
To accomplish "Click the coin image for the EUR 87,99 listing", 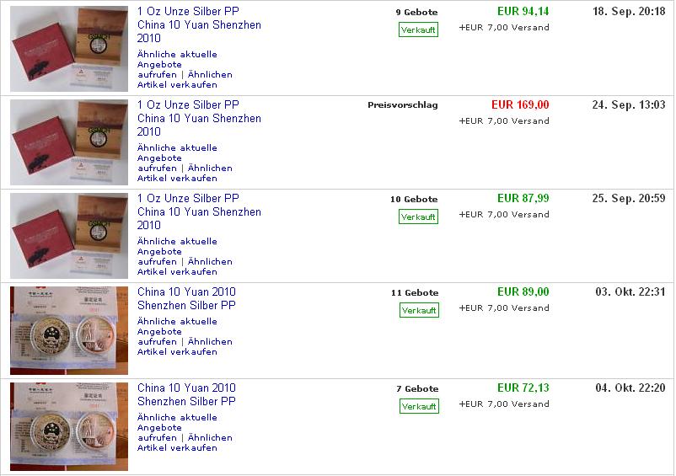I will click(x=69, y=236).
